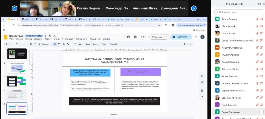Screen dimensions: 265x119
Task: Open browser extensions puzzle icon
Action: (x=166, y=25)
